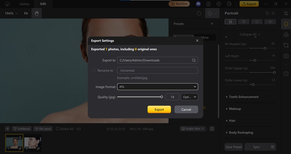Expand the Makeup section
The image size is (291, 154).
point(233,109)
